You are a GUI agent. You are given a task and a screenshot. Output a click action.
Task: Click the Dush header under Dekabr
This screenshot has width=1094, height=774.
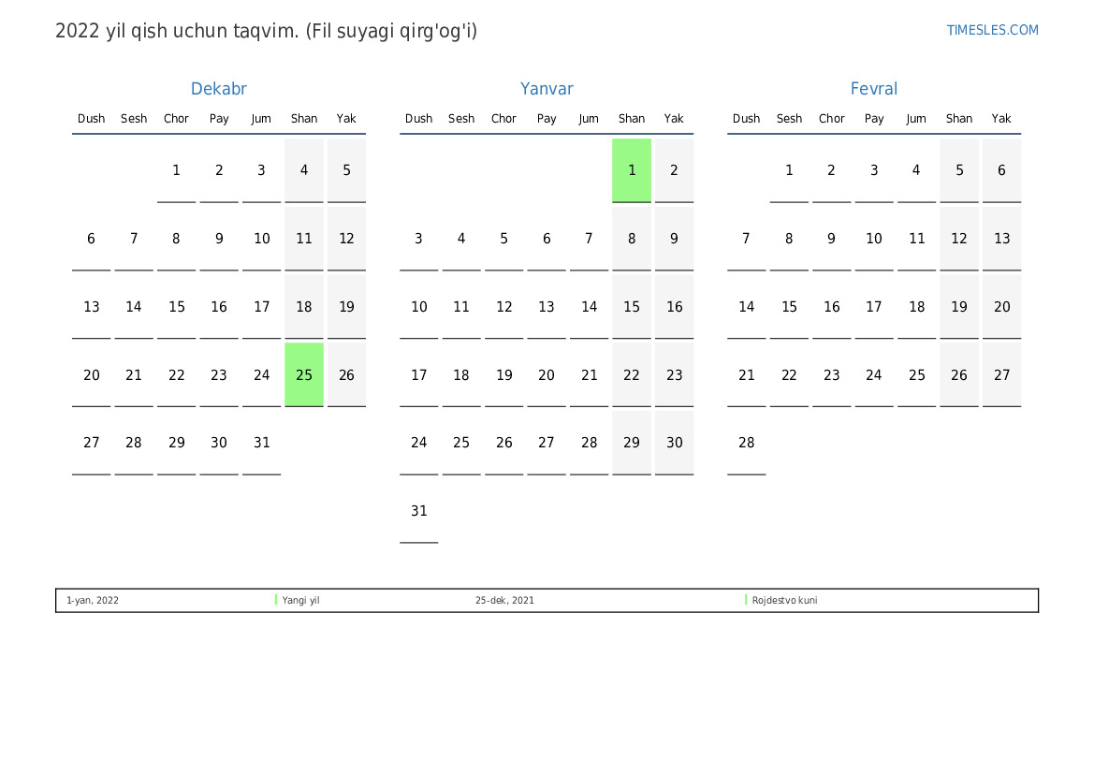click(92, 119)
